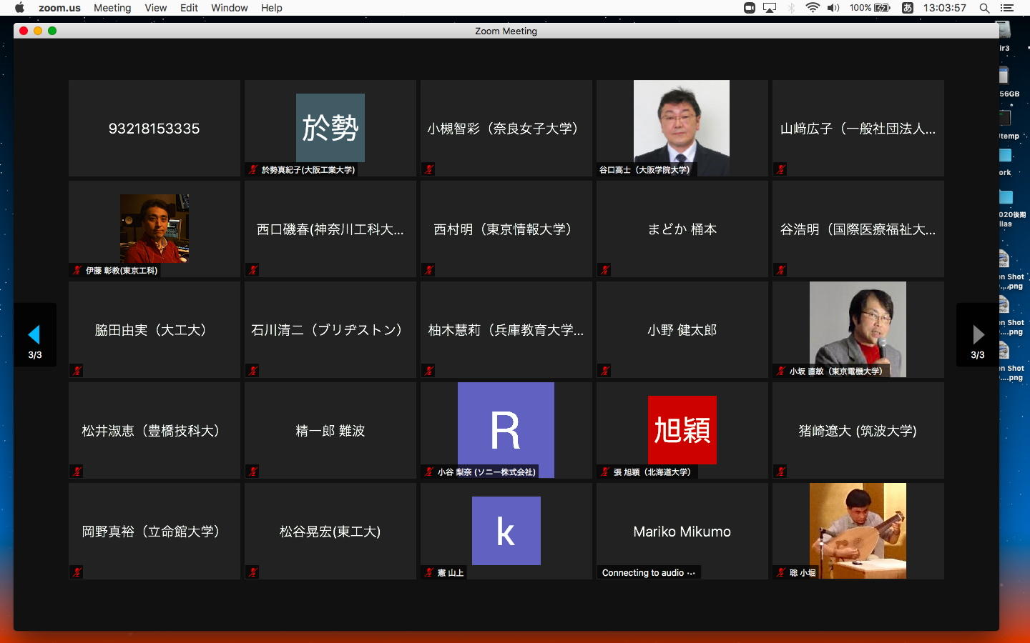The height and width of the screenshot is (643, 1030).
Task: Open the zoom.us application menu
Action: 59,8
